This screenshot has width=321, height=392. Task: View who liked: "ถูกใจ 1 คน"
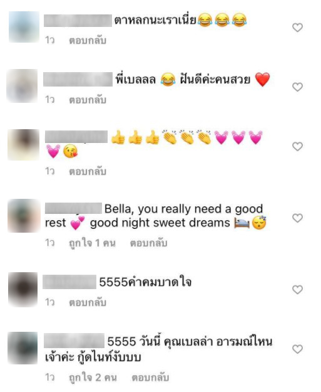point(92,243)
